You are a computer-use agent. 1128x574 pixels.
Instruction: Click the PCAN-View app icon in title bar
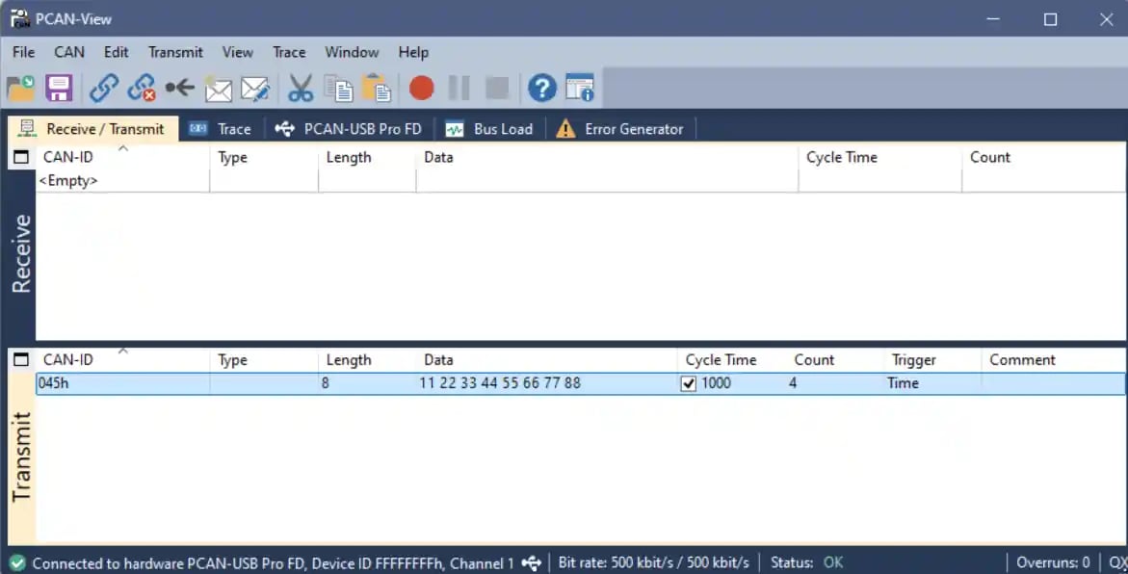pos(19,18)
